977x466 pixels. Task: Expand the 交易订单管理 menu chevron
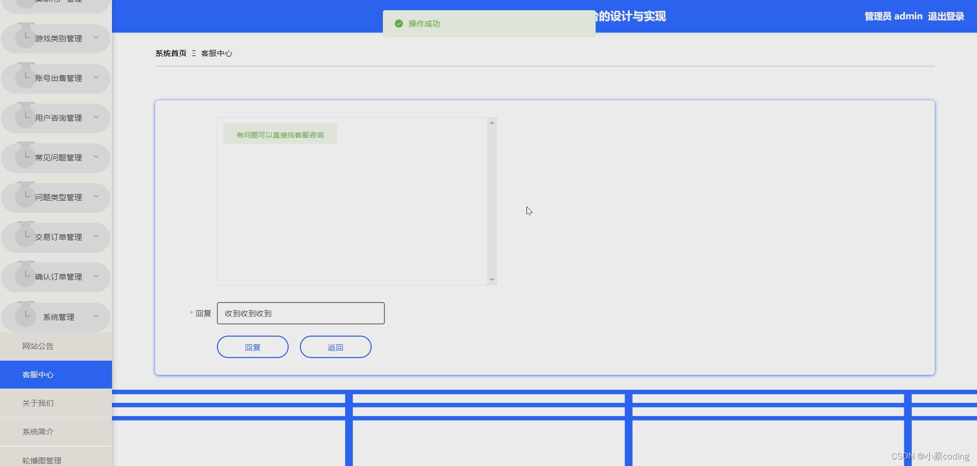coord(96,236)
